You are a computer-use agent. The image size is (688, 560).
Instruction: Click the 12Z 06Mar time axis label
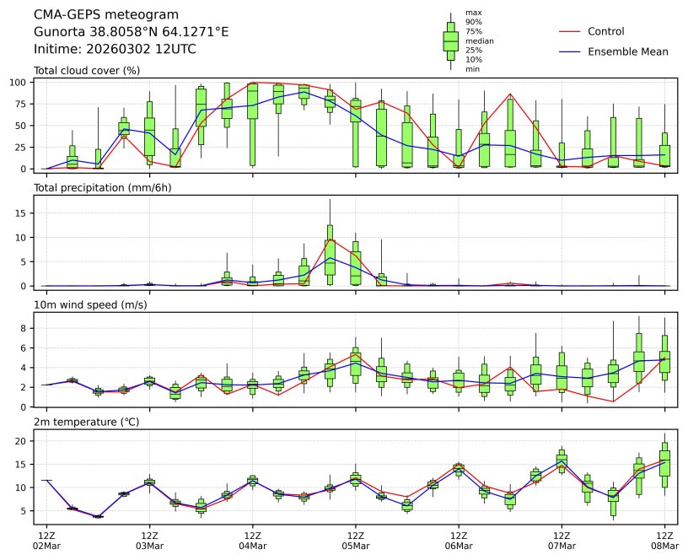click(x=459, y=541)
